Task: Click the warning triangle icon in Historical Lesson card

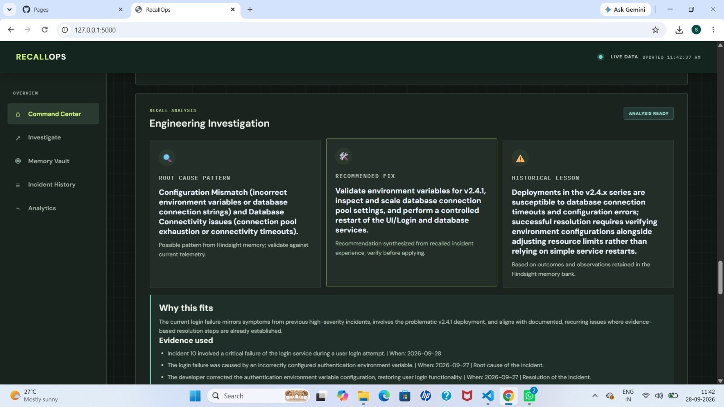Action: click(x=520, y=158)
